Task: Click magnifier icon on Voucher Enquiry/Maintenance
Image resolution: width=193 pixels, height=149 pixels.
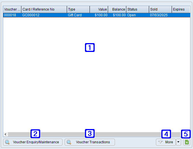Action: [x=7, y=142]
